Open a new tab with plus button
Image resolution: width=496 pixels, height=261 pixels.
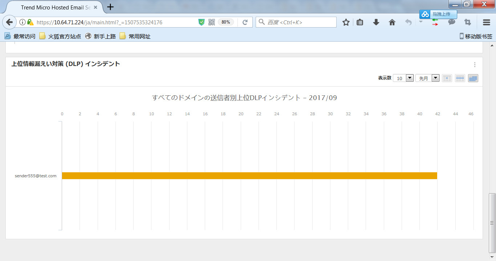[x=110, y=7]
